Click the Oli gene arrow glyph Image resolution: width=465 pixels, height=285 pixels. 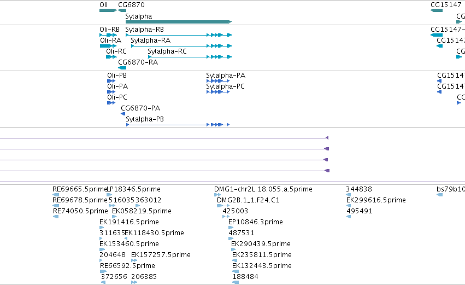point(108,10)
